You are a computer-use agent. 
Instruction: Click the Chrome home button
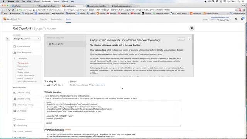pos(13,10)
